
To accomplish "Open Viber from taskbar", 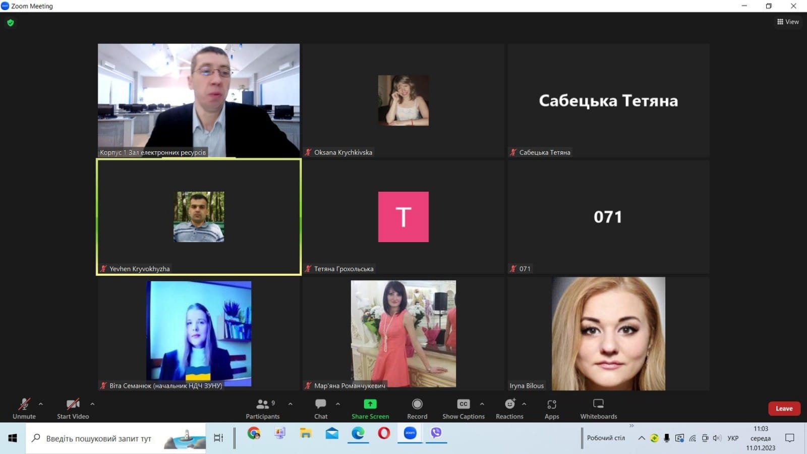I will coord(436,433).
